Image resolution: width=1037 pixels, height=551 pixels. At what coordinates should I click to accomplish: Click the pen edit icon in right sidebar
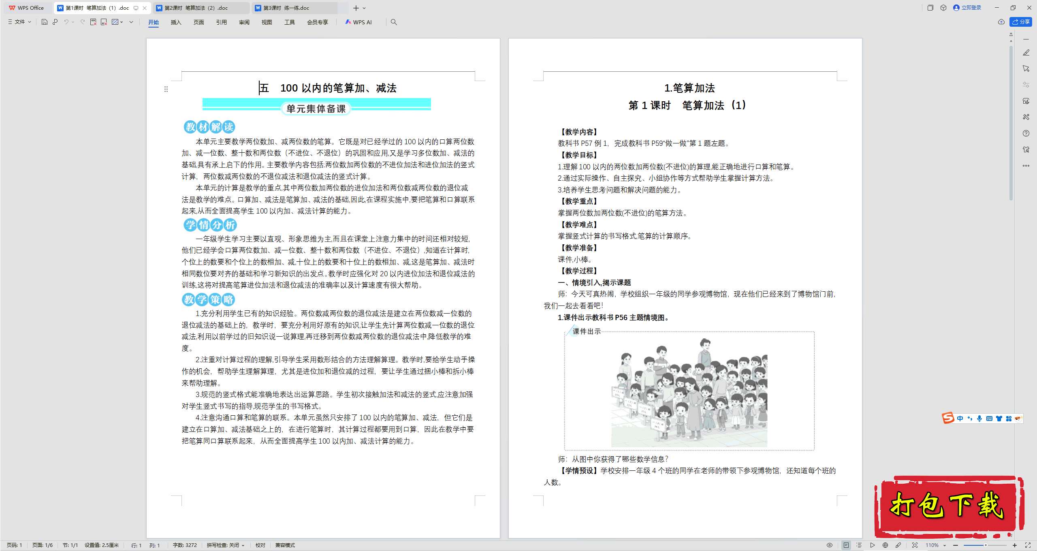1026,53
